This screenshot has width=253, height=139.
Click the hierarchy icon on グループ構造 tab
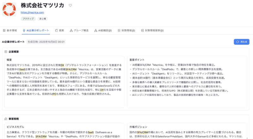point(71,31)
